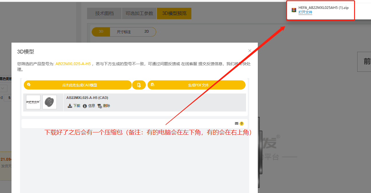
Task: Click the input field showing value 5
Action: 9,98
